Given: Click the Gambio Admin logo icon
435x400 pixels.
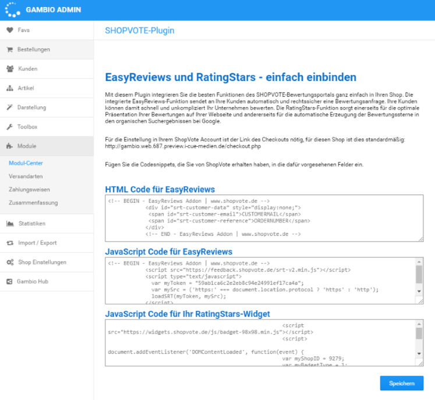Looking at the screenshot, I should 12,10.
